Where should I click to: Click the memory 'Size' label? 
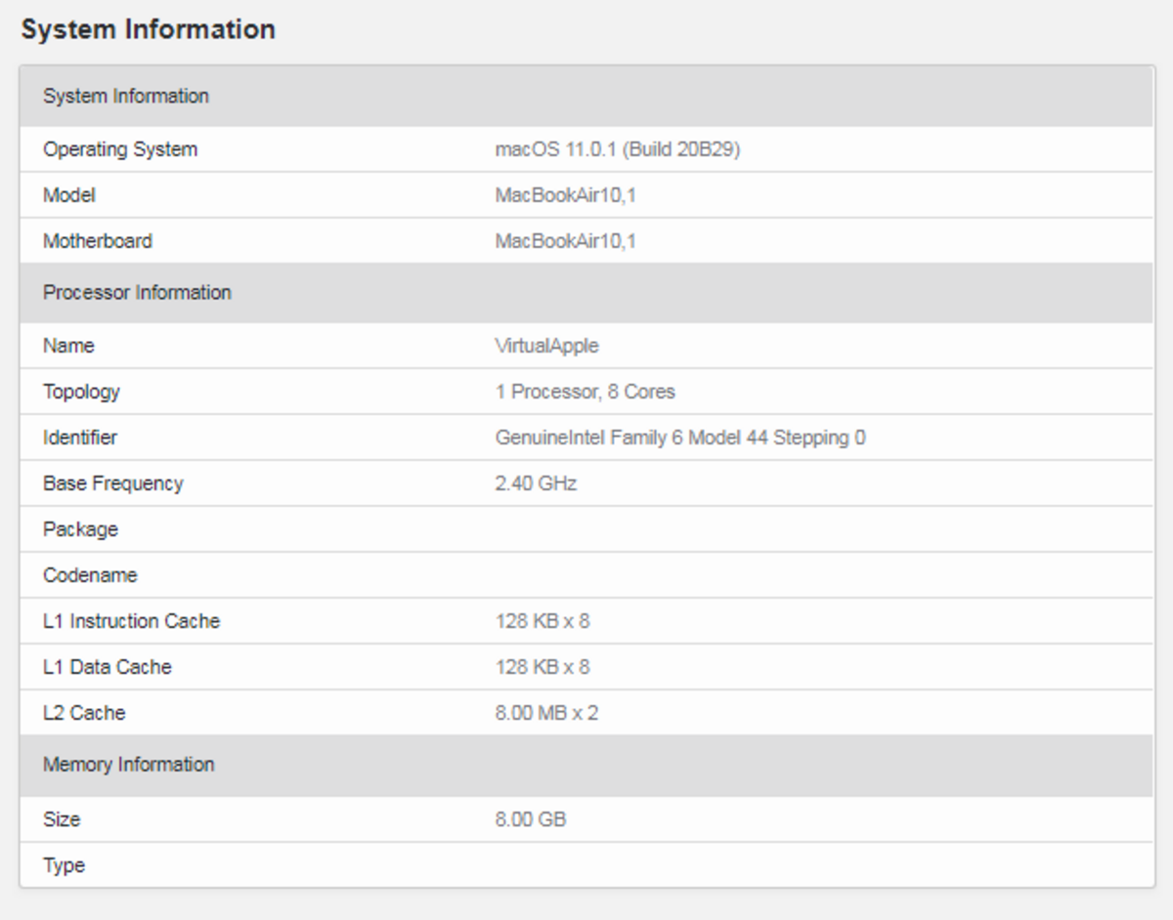tap(62, 819)
